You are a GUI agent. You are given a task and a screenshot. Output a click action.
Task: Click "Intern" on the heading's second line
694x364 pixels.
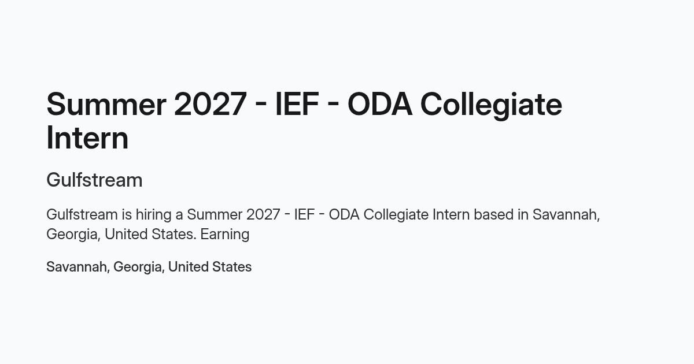click(x=87, y=138)
